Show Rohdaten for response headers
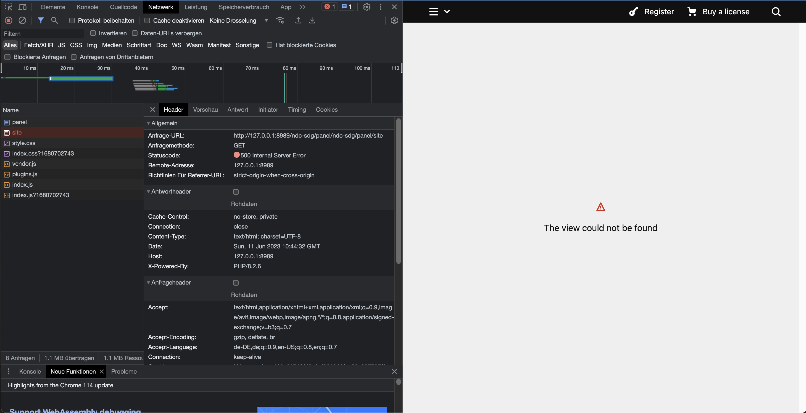 236,192
